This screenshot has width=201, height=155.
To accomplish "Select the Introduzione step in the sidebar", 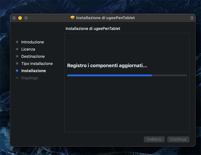I will point(32,42).
